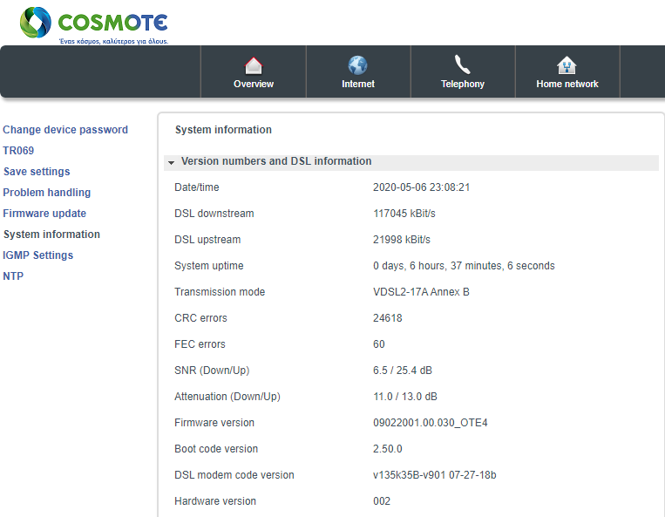Click DSL upstream value 21998 kBit/s
This screenshot has width=665, height=517.
click(x=402, y=240)
